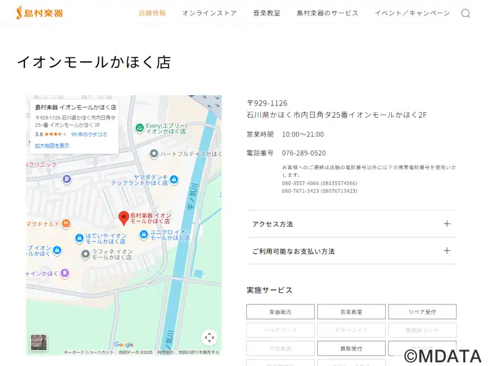Click the search magnifier icon in header

pos(465,13)
